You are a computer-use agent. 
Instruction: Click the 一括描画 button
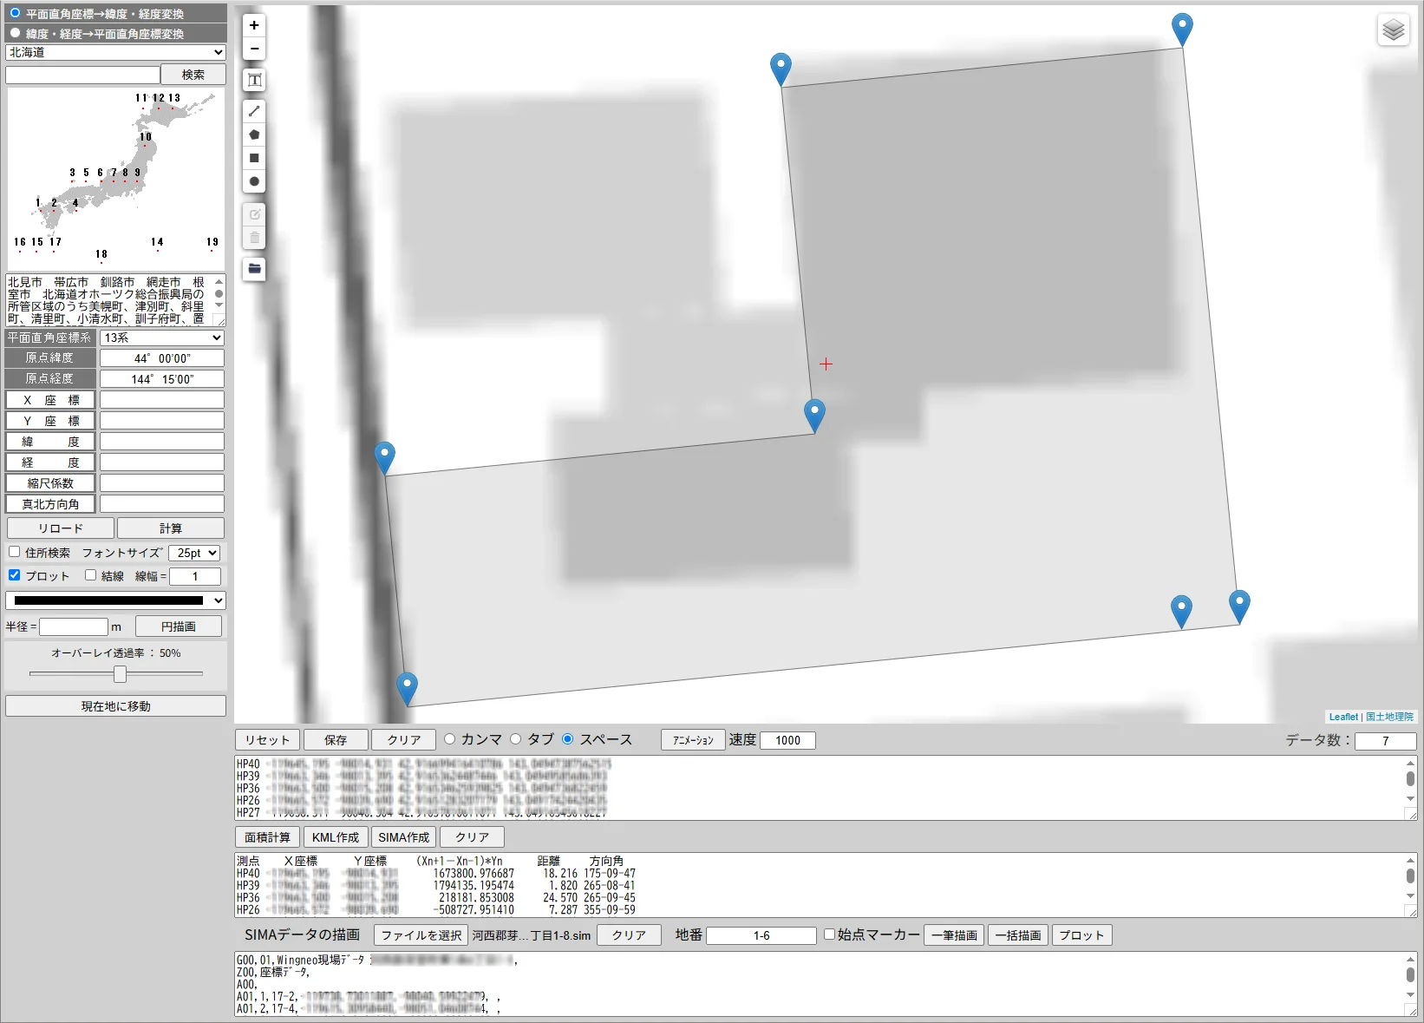click(1018, 935)
